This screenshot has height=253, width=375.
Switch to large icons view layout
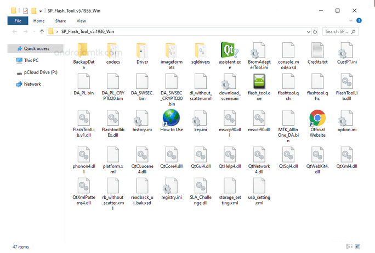pos(357,246)
